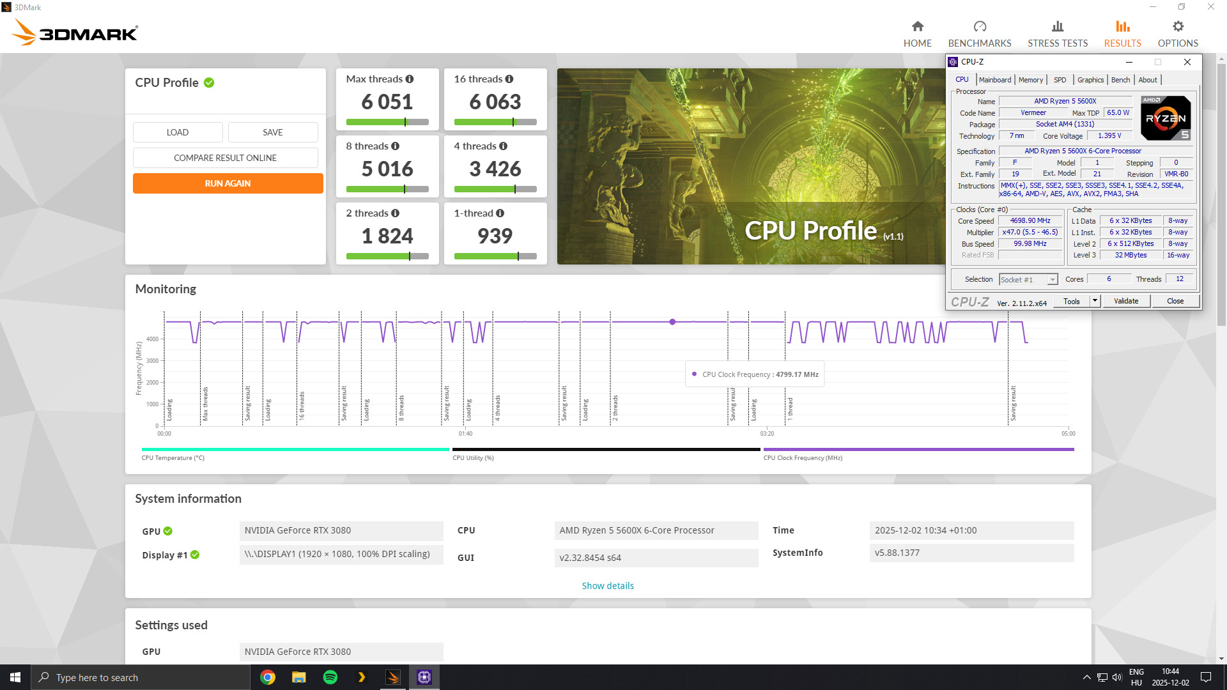Switch to CPU-Z Bench tab
Screen dimensions: 1227x690
coord(1120,80)
